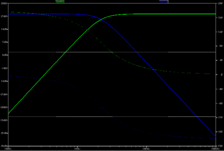Screen dimensions: 224x151
Task: Click the 28dB label at top left
Action: coord(4,3)
